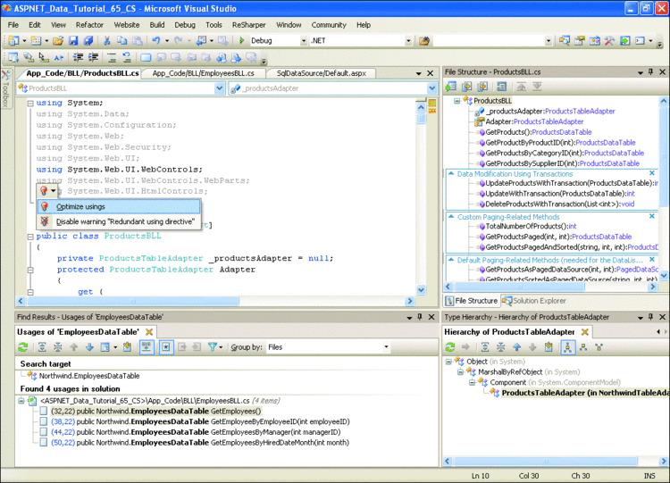Open the Debug configuration dropdown
The image size is (670, 483).
point(304,40)
